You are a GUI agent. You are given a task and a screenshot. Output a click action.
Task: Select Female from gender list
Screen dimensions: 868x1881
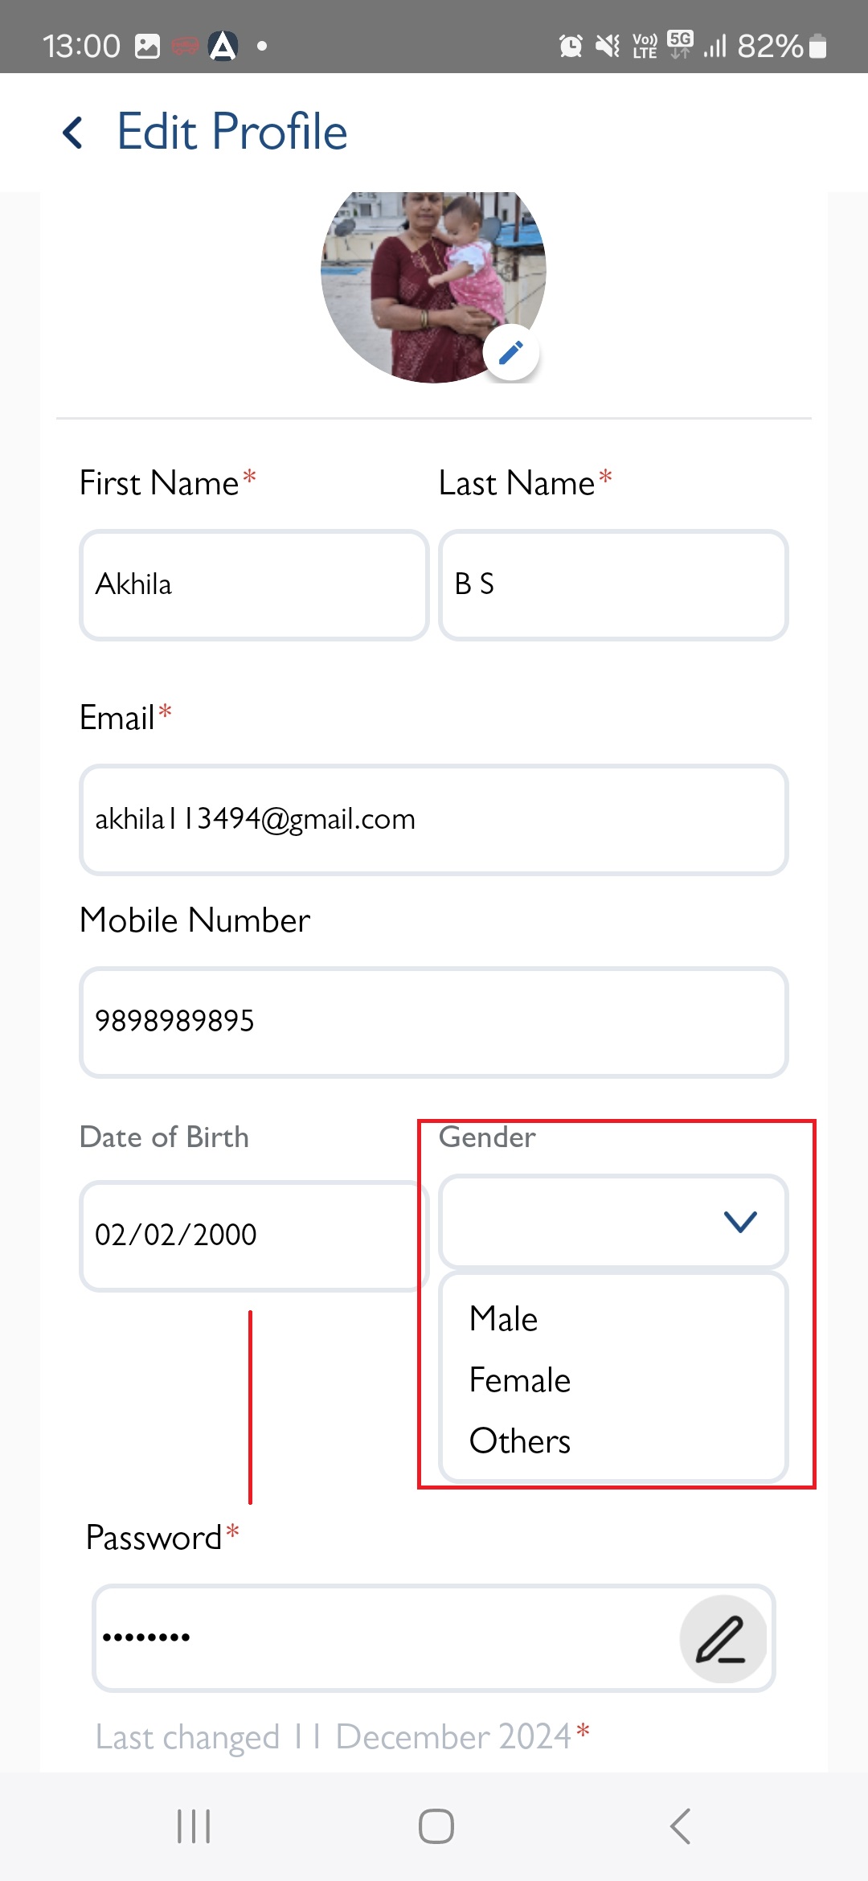pyautogui.click(x=520, y=1380)
